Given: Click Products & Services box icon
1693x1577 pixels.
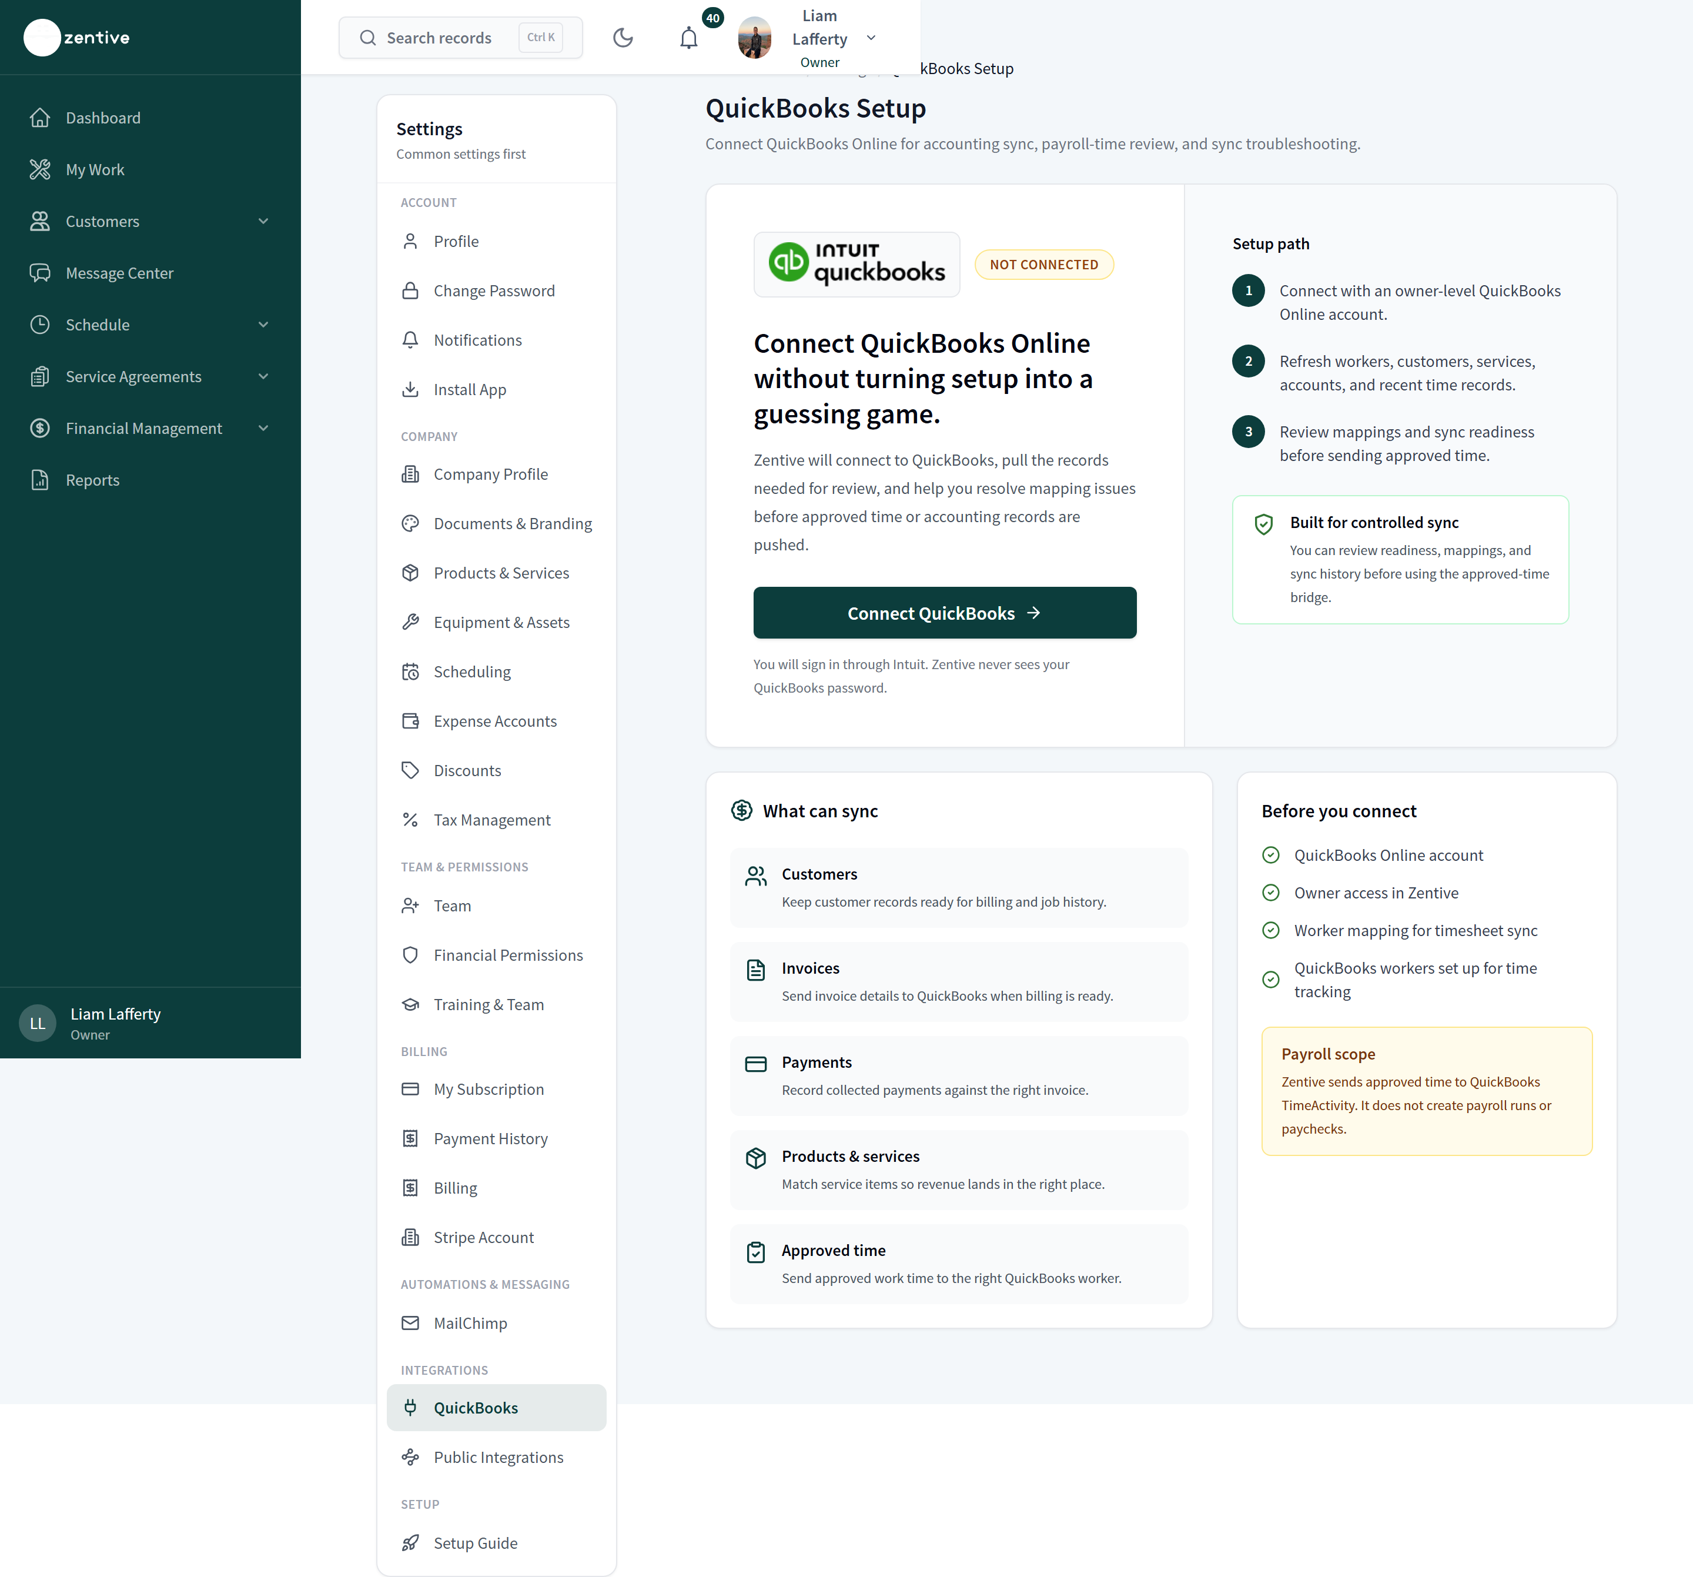Looking at the screenshot, I should click(x=410, y=573).
